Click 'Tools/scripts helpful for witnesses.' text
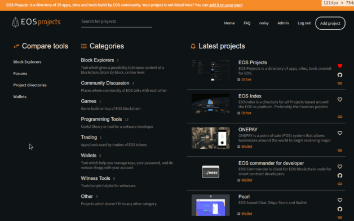354x221 pixels. point(109,186)
